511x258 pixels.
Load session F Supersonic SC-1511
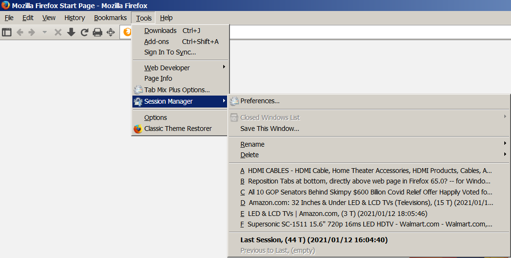tap(369, 224)
